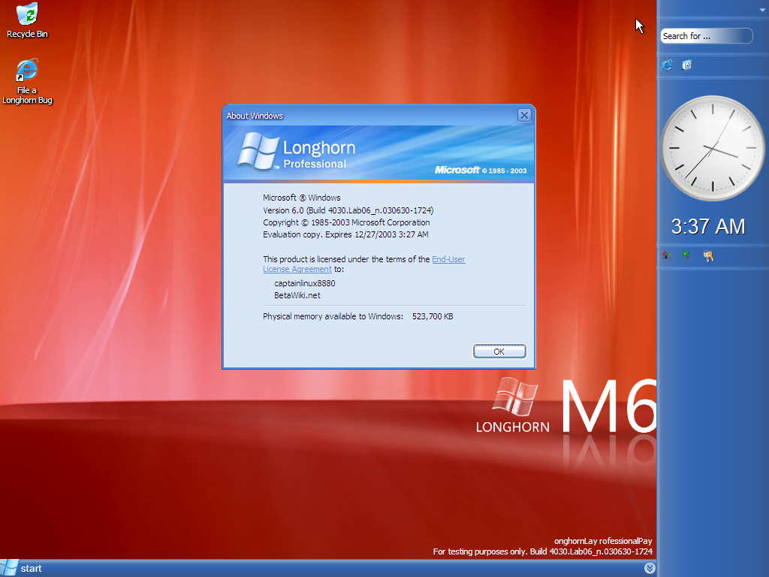Viewport: 769px width, 577px height.
Task: Click the Evaluation copy expiry line
Action: (x=345, y=234)
